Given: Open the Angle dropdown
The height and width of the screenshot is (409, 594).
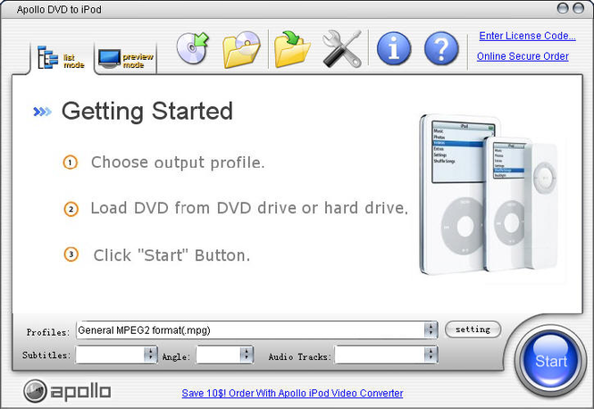Looking at the screenshot, I should [x=247, y=355].
